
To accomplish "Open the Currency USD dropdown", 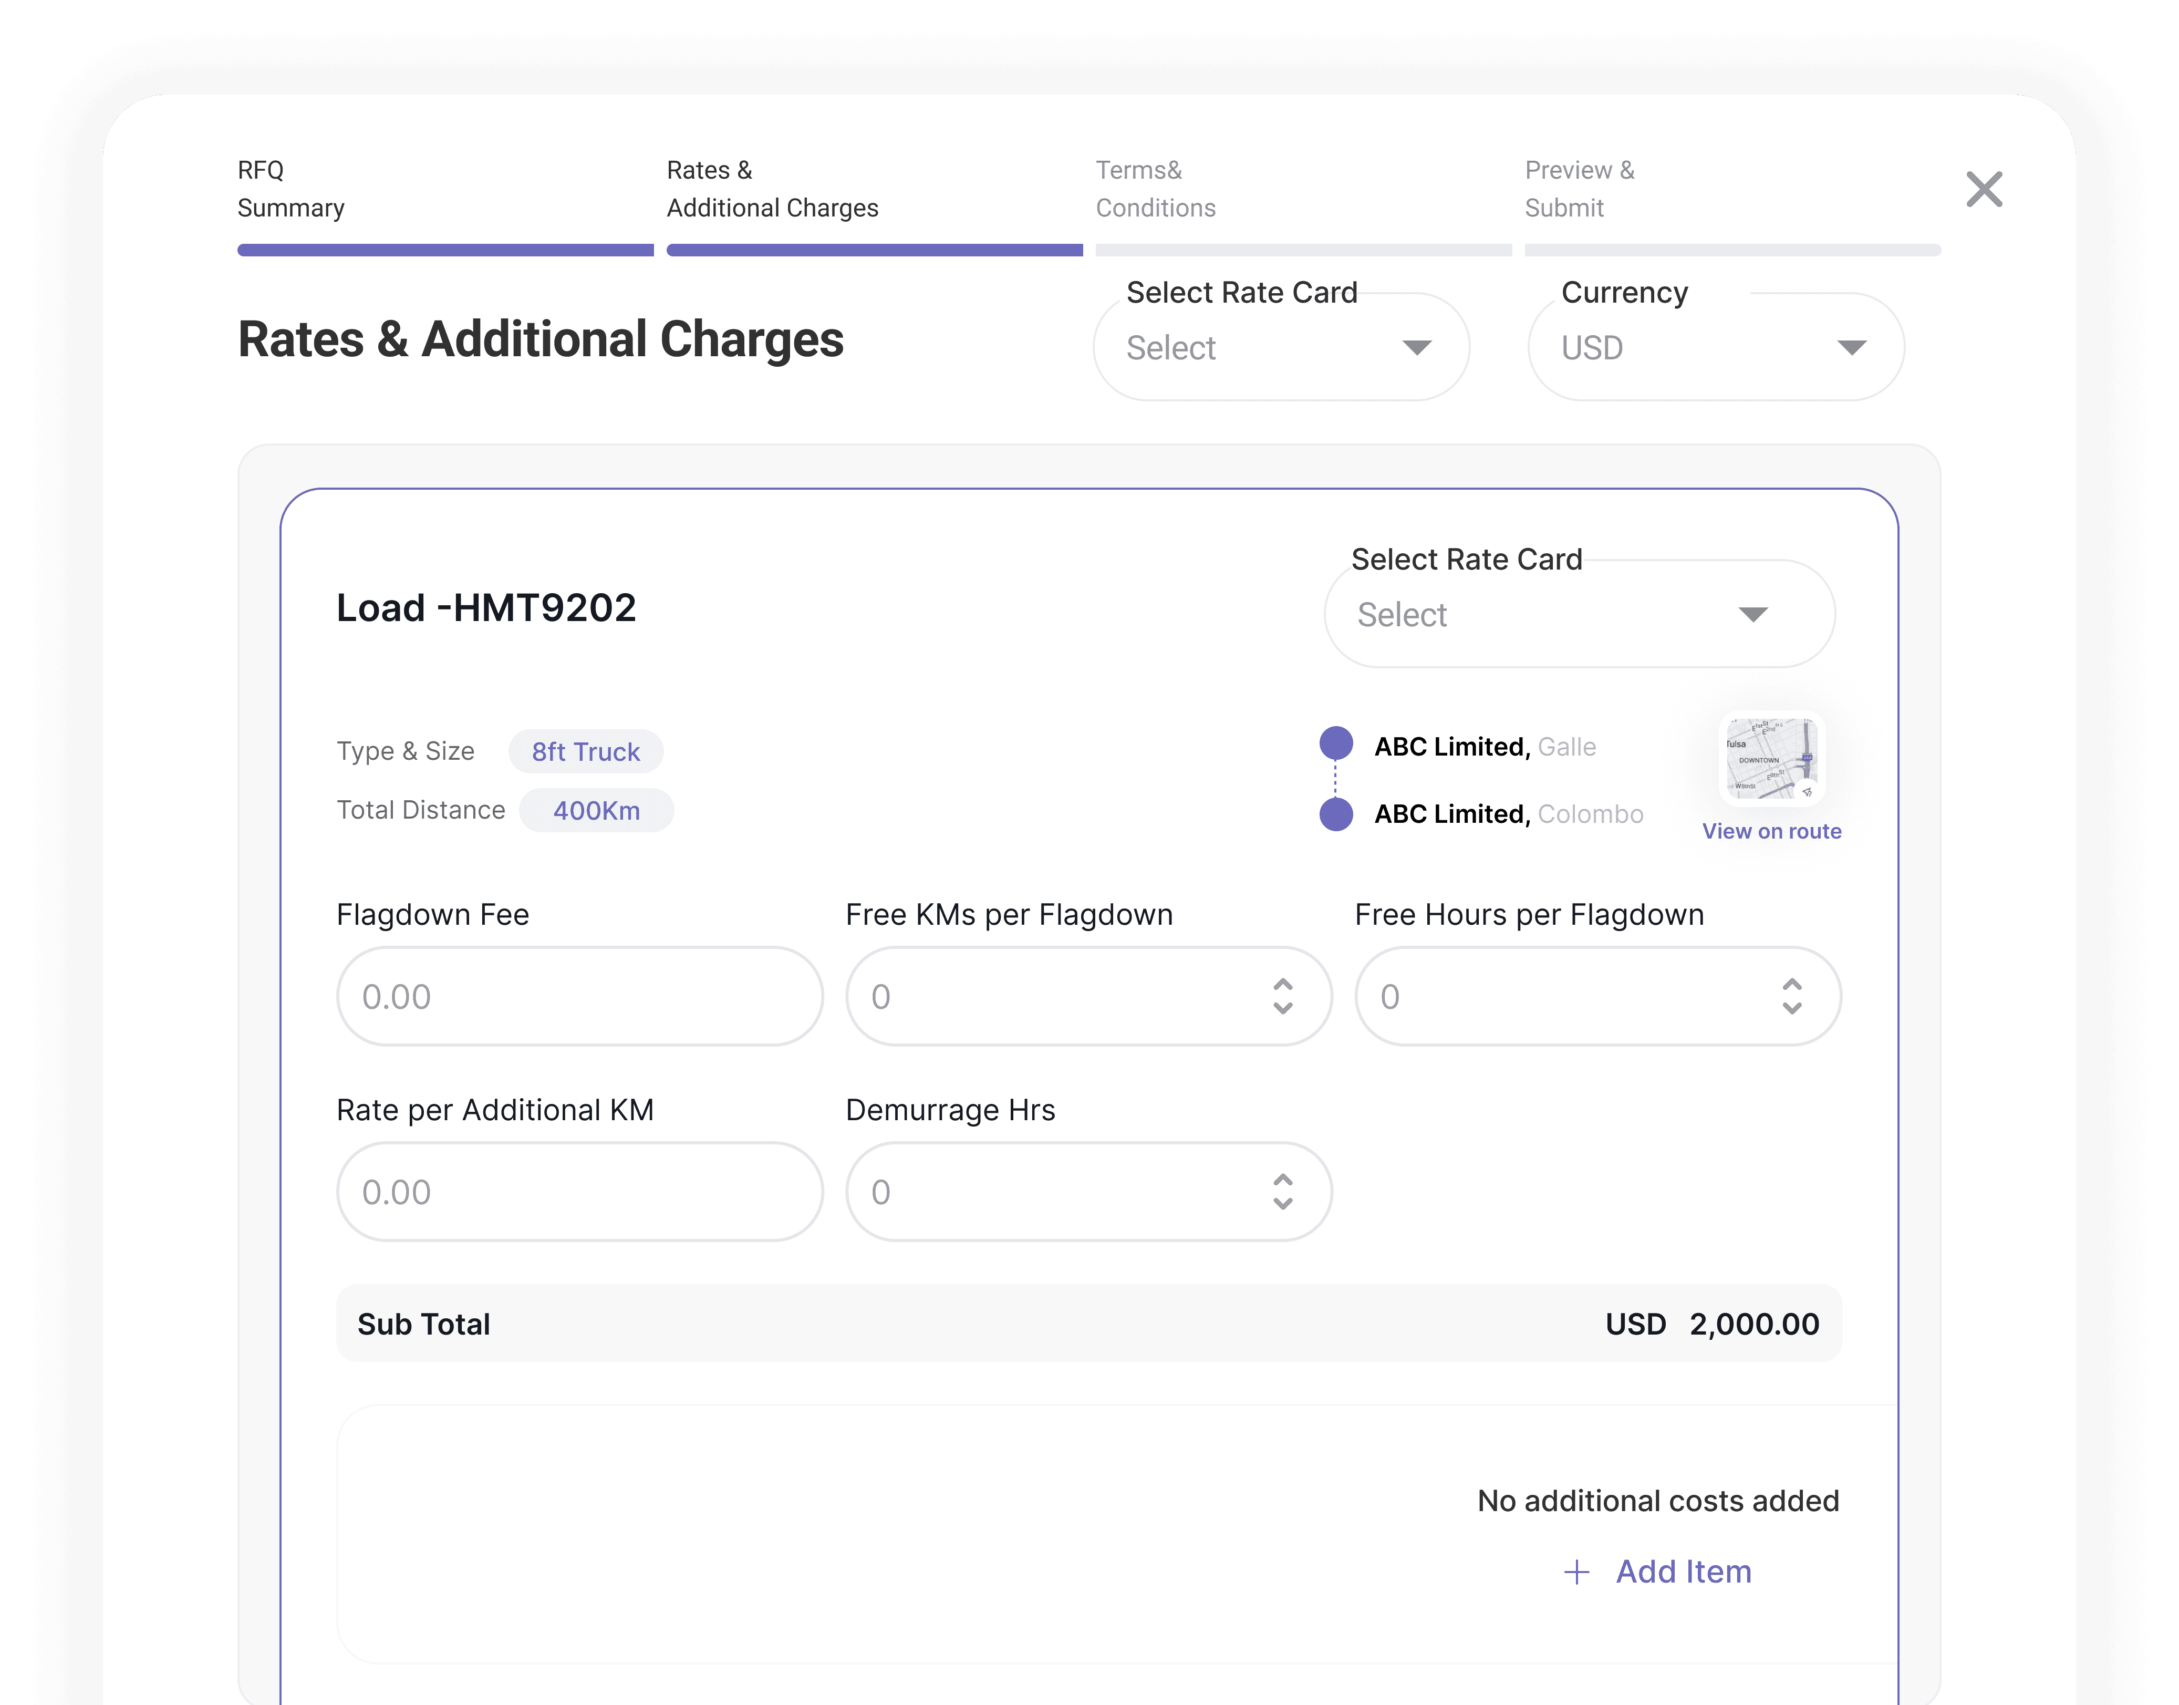I will click(1715, 347).
